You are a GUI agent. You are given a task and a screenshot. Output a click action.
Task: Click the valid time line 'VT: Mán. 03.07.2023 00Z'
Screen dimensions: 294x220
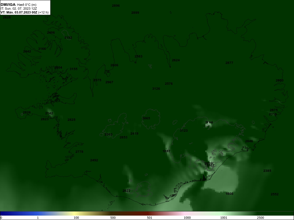coord(19,12)
